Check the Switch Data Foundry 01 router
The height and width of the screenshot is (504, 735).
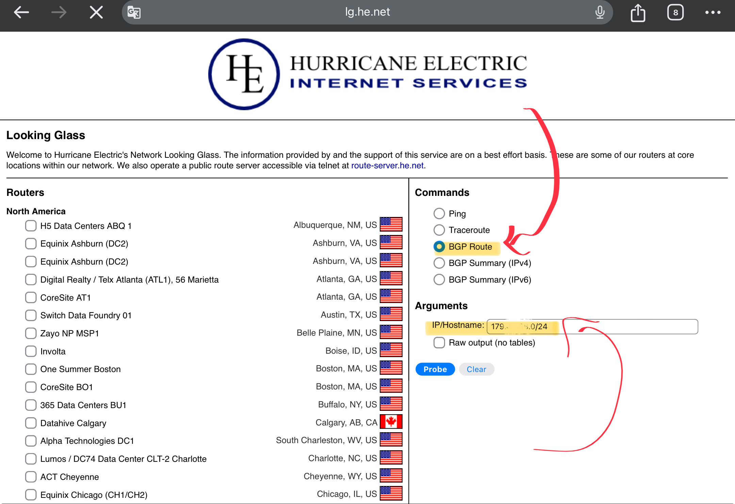(x=31, y=315)
